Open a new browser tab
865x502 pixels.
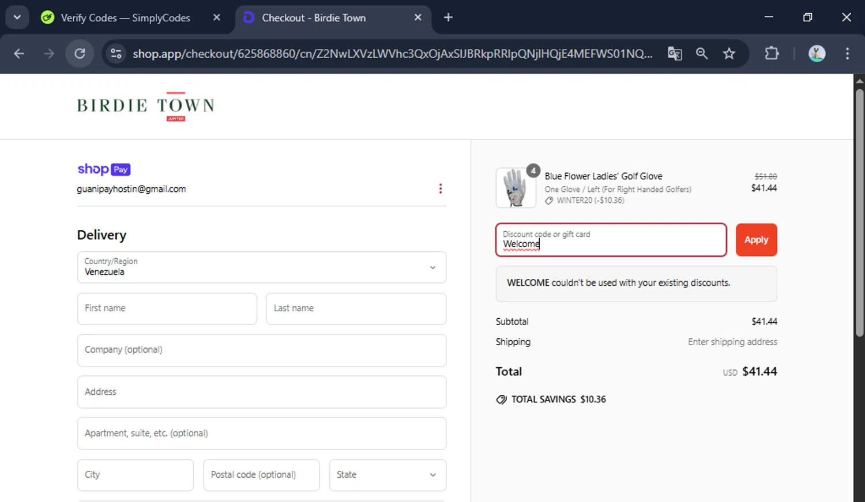pos(448,18)
